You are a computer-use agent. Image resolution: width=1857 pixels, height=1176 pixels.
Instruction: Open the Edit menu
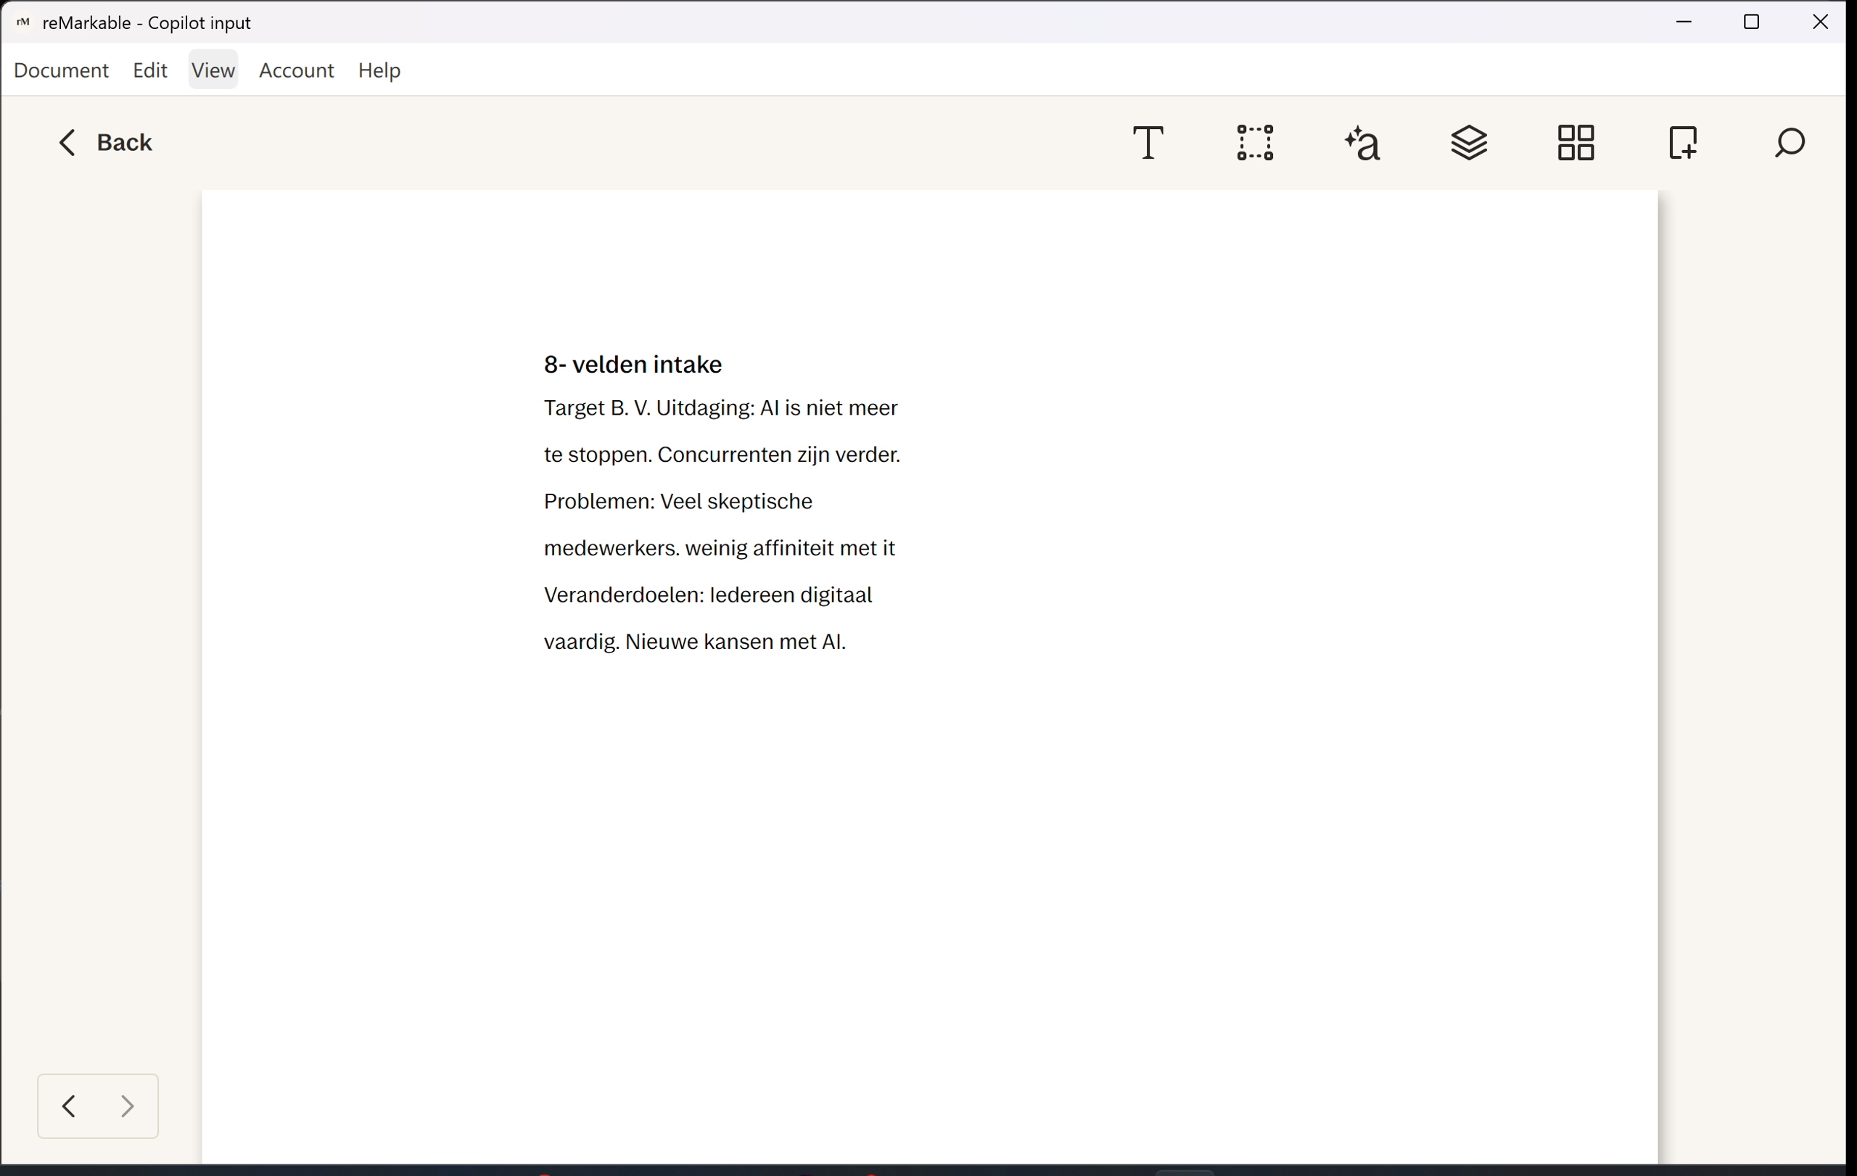(149, 70)
